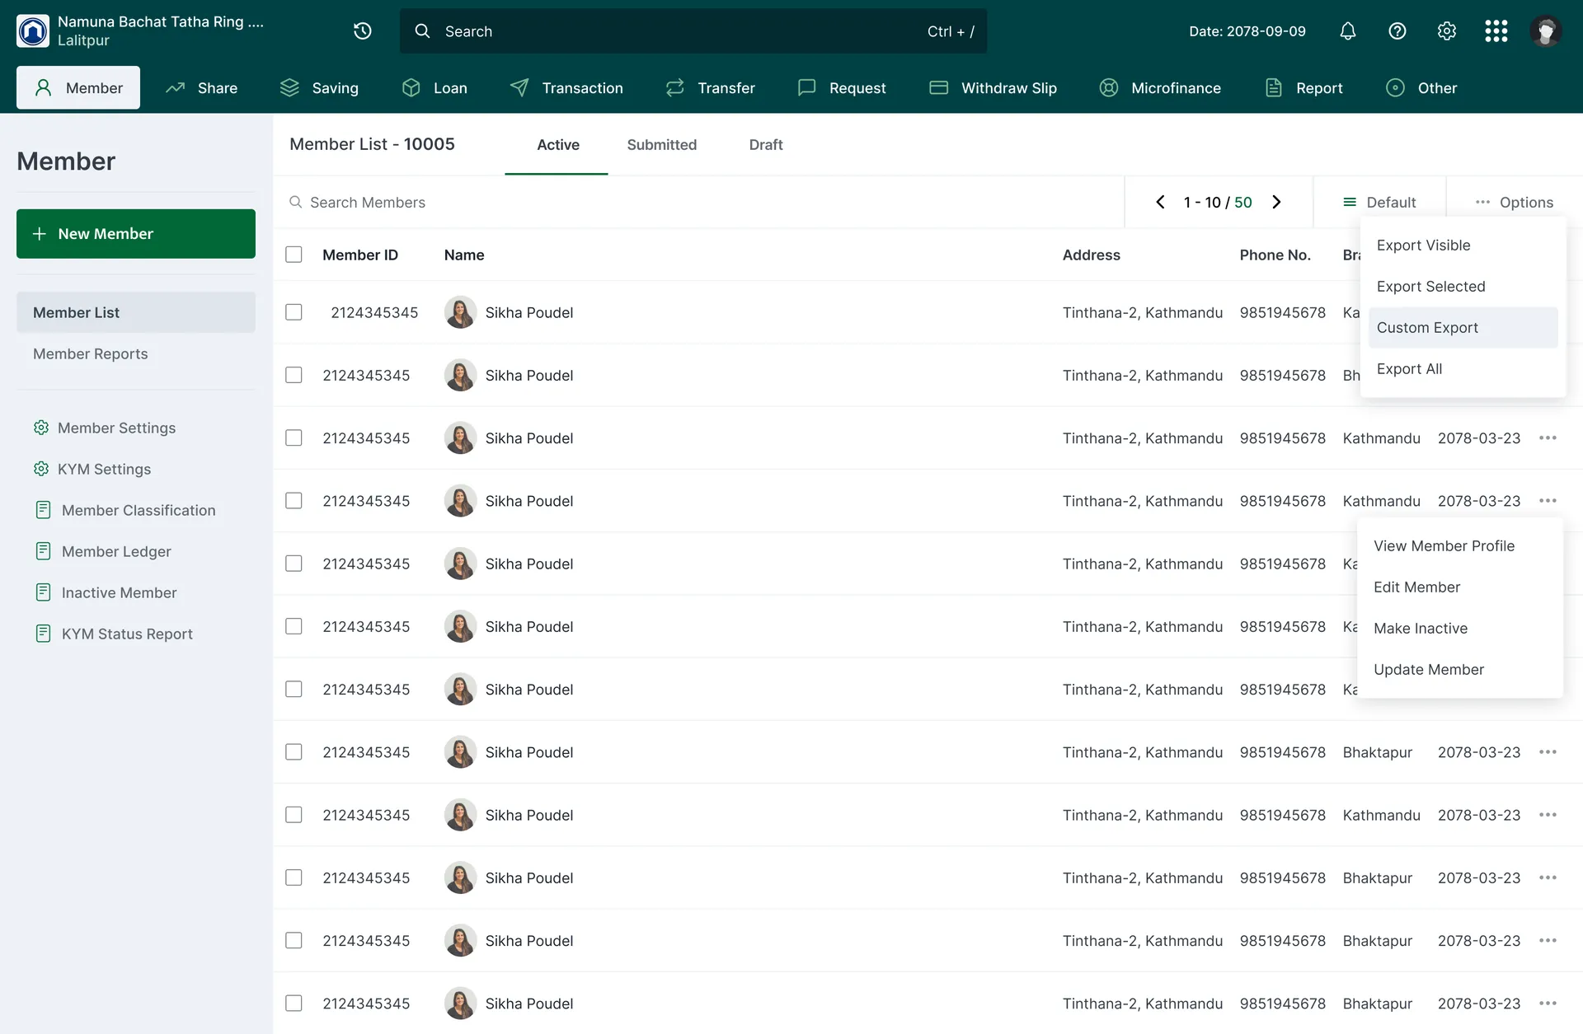Switch to the Draft tab

(766, 145)
